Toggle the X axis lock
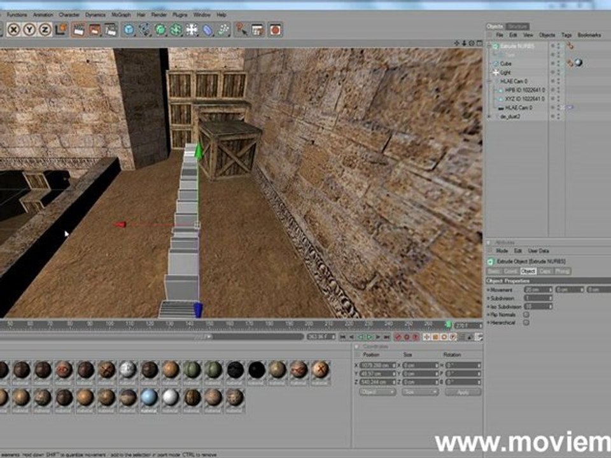Viewport: 611px width, 458px height. pos(13,30)
